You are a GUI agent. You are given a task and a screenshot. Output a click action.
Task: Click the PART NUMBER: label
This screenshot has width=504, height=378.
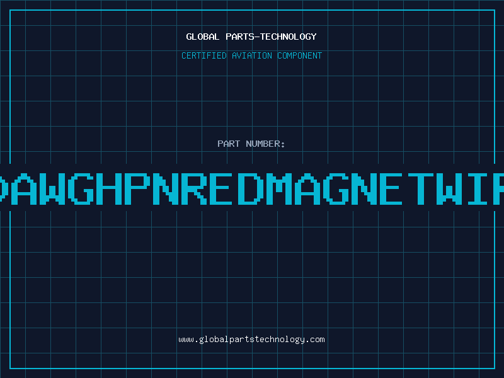pyautogui.click(x=251, y=144)
